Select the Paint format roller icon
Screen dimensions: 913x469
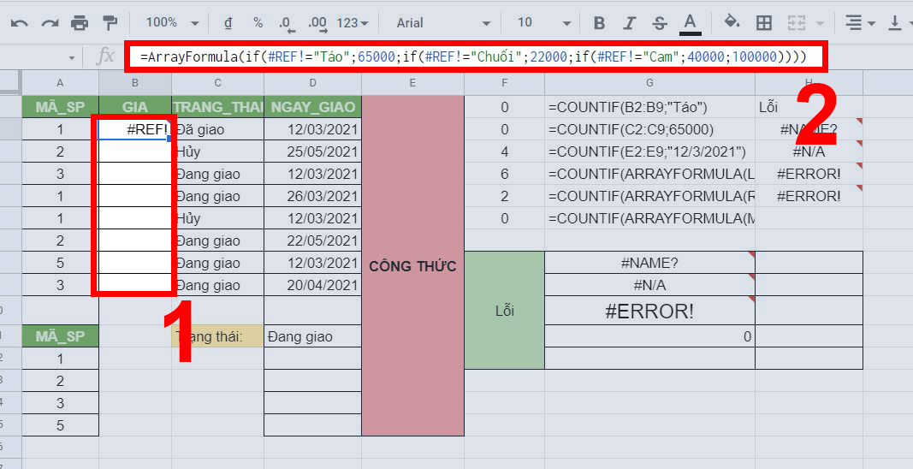point(110,23)
